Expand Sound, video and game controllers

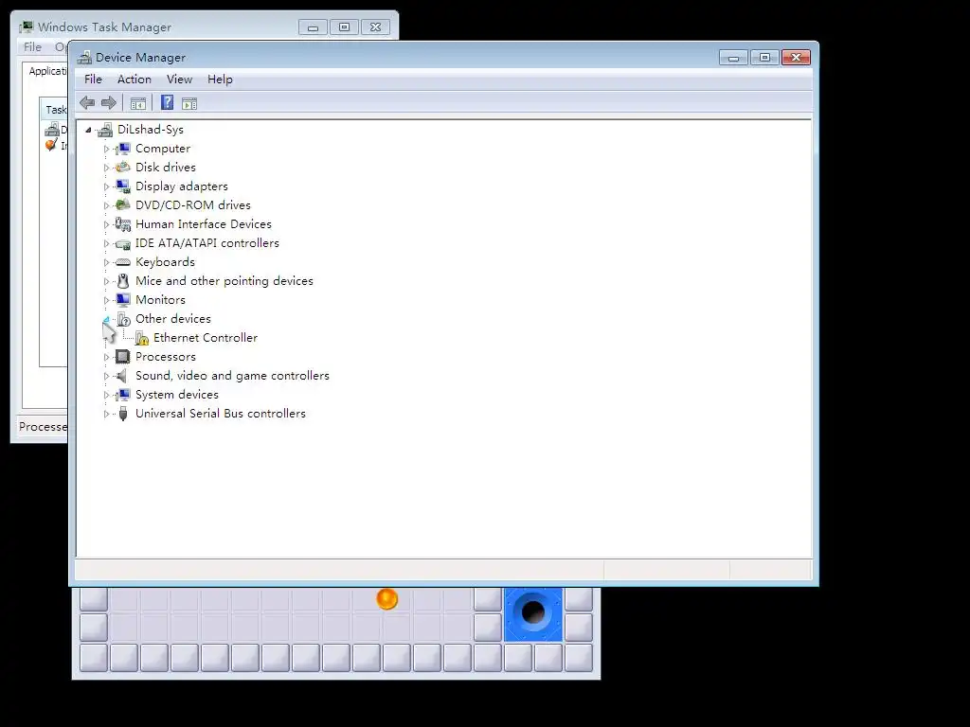[106, 376]
